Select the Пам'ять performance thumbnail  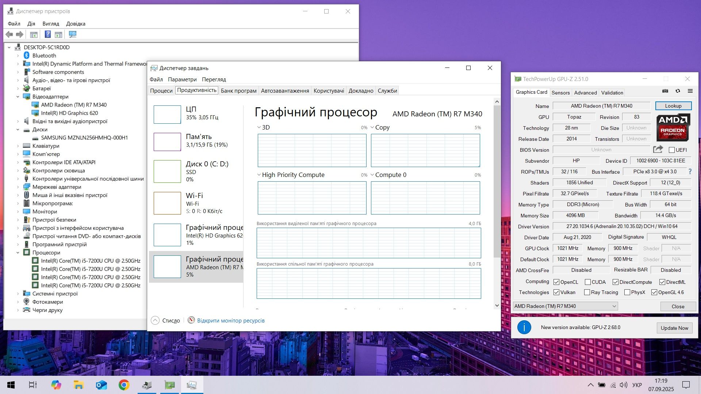(x=167, y=142)
